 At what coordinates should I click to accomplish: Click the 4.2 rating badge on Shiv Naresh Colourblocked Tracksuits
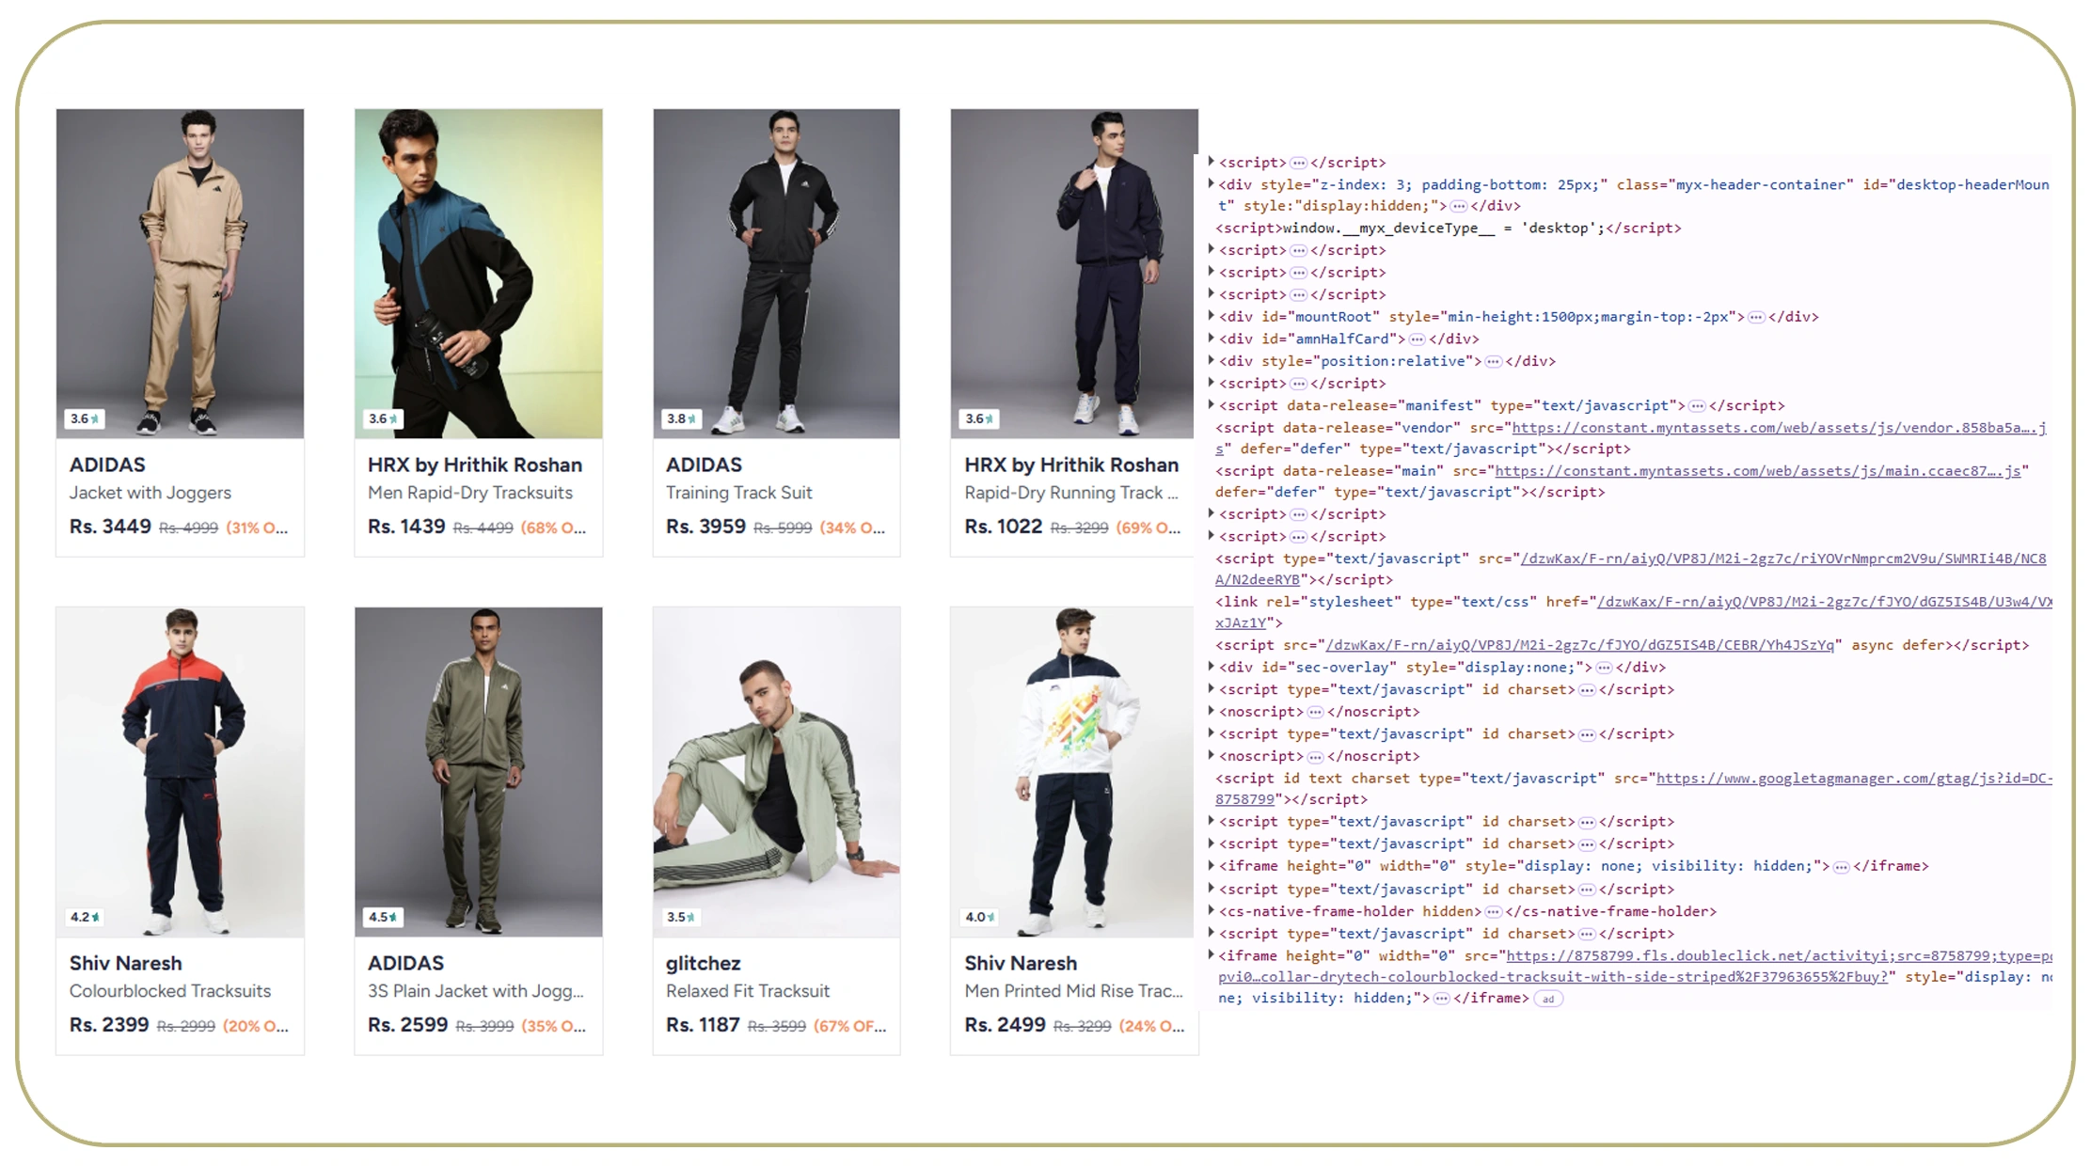point(85,917)
